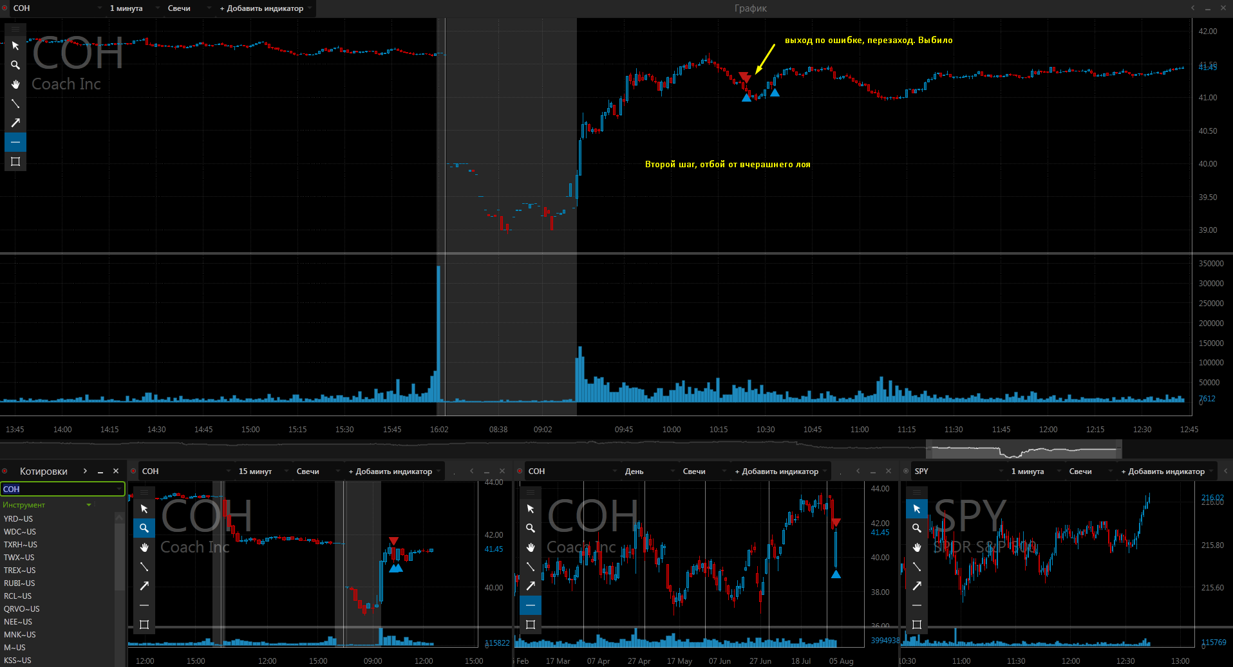1233x667 pixels.
Task: Select hand tool in daily COH chart
Action: pos(531,547)
